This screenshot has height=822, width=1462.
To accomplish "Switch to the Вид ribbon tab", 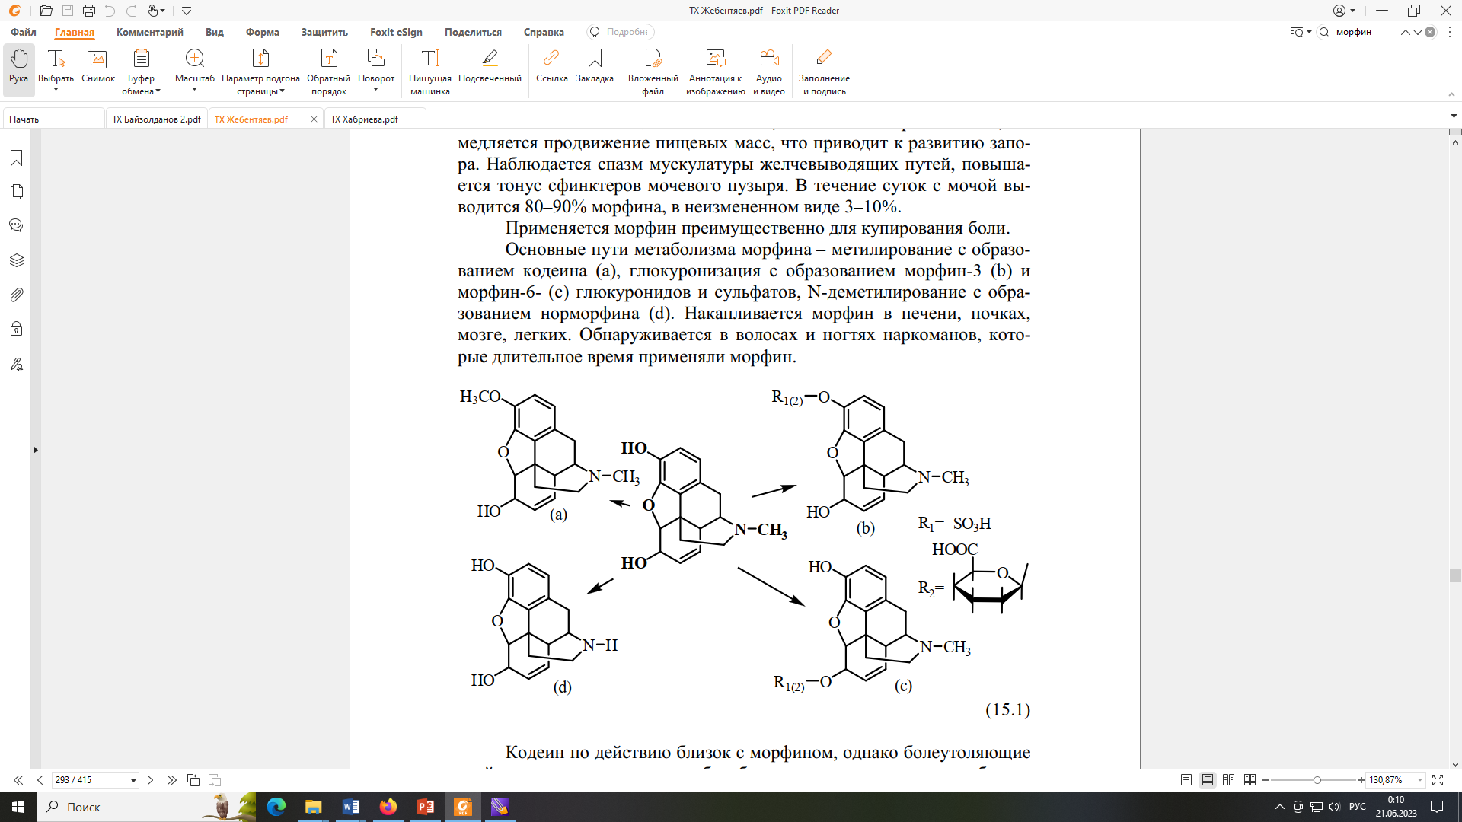I will click(215, 32).
